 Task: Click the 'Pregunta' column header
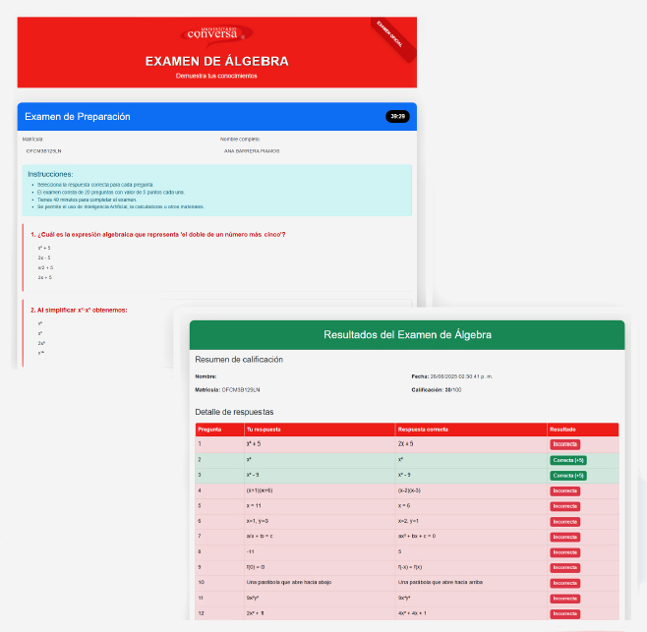[x=209, y=430]
